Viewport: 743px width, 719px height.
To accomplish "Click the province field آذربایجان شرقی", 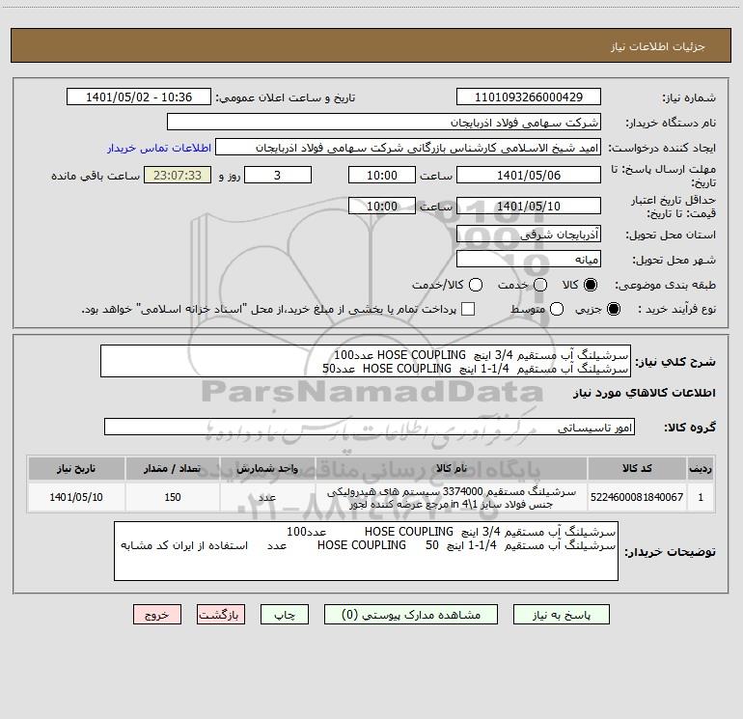I will point(529,235).
